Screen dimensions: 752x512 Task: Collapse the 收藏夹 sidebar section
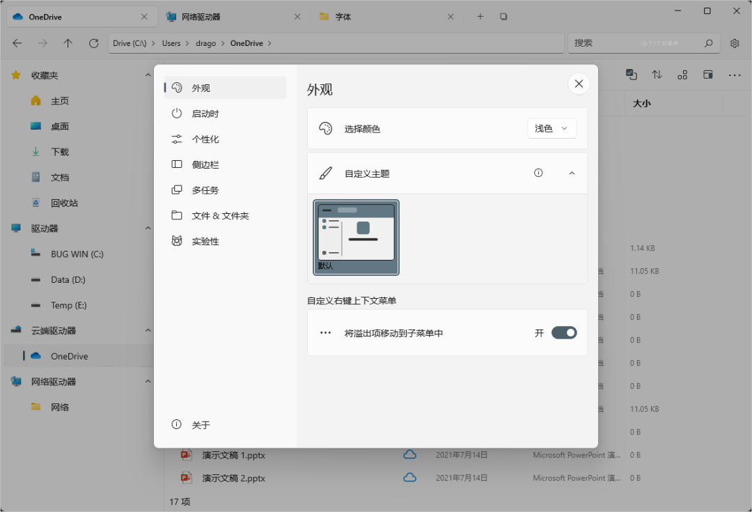148,75
